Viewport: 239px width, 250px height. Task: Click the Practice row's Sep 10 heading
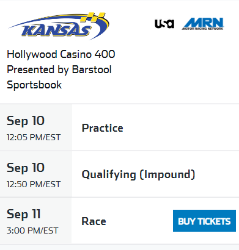[x=26, y=121]
